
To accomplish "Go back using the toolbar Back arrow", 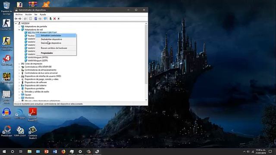I will (16, 19).
